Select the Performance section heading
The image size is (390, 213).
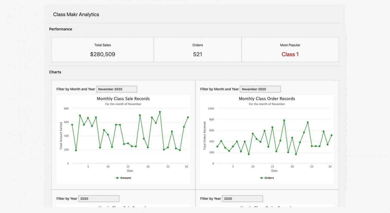coord(60,29)
